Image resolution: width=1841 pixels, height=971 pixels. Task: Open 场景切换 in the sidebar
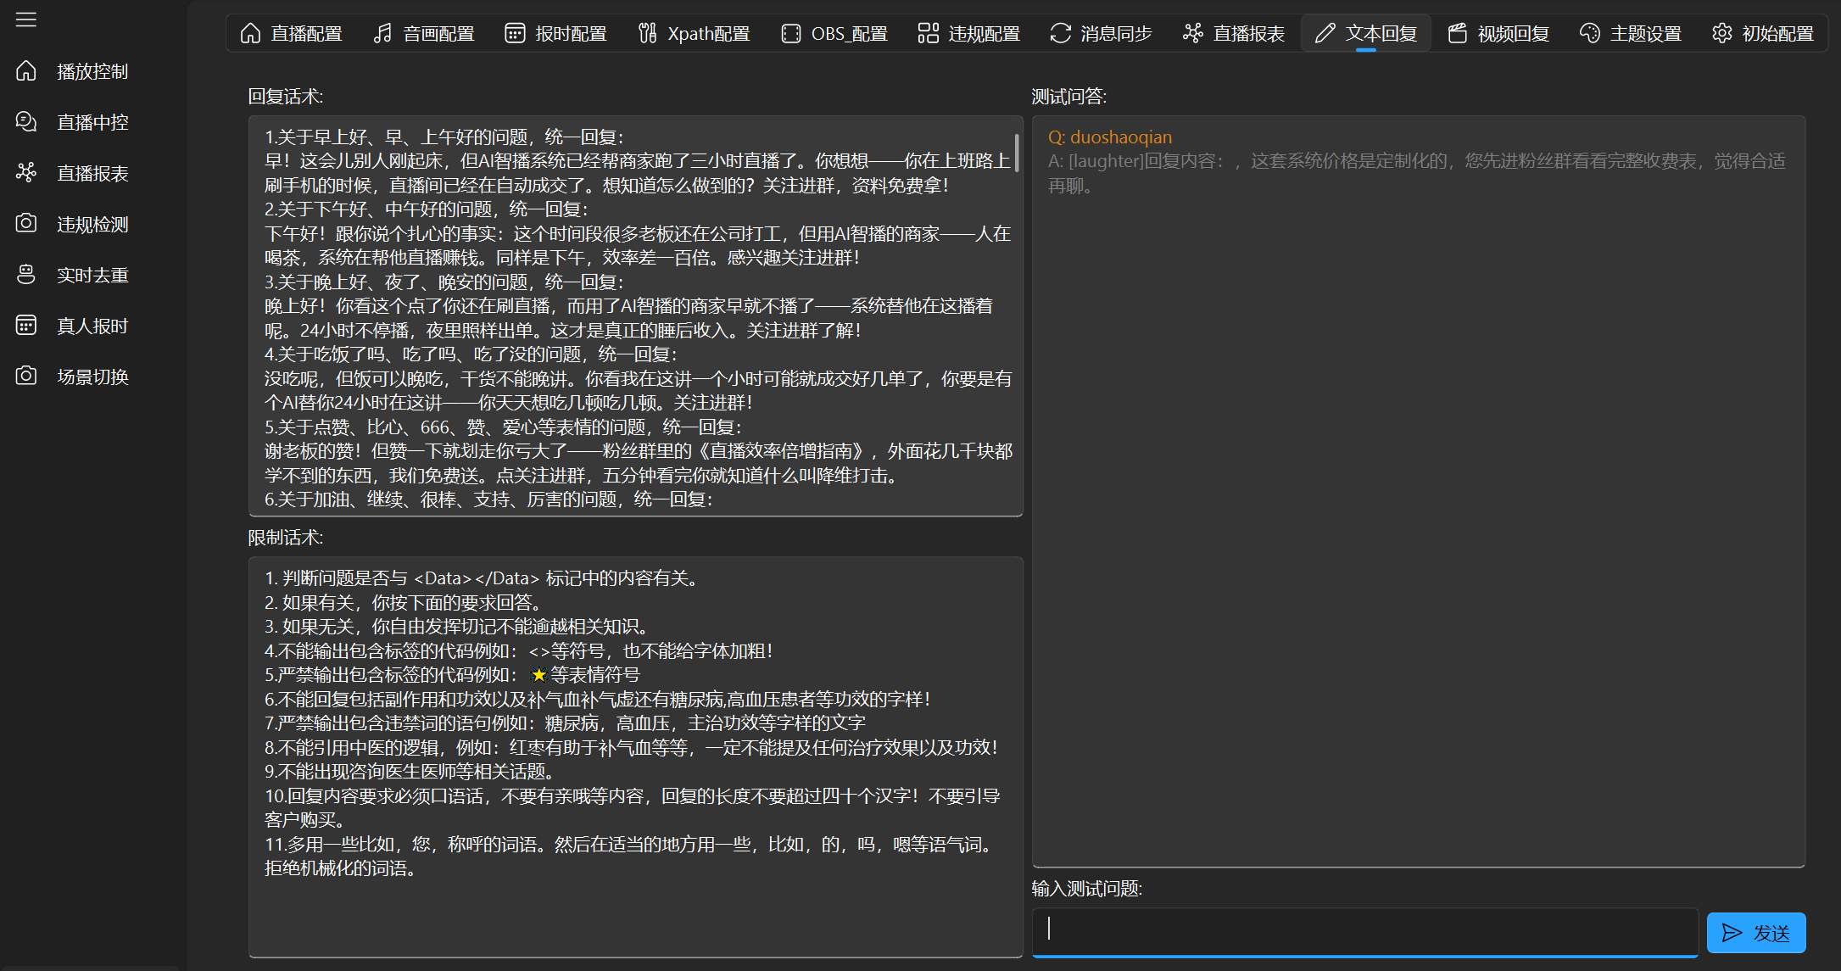coord(92,377)
